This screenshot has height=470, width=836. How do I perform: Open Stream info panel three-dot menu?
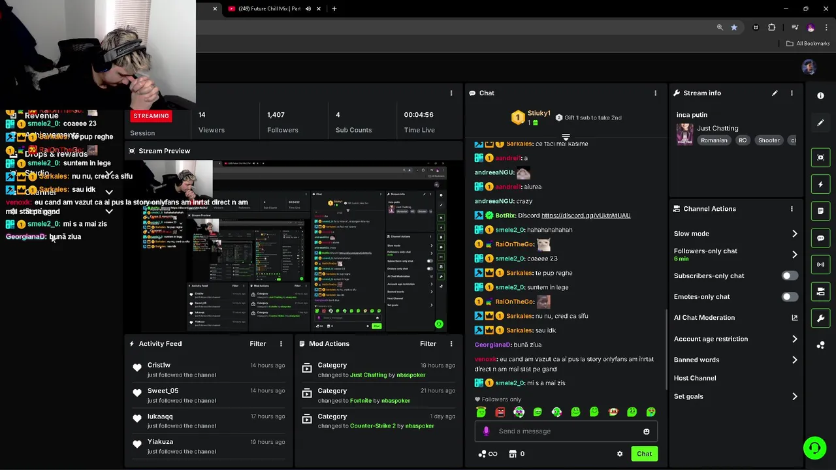pyautogui.click(x=792, y=93)
